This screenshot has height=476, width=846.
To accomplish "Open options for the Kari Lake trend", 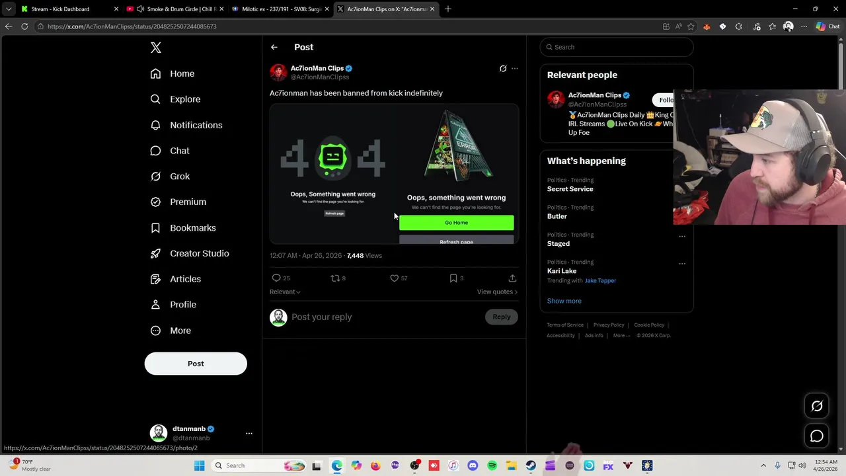I will (x=682, y=263).
